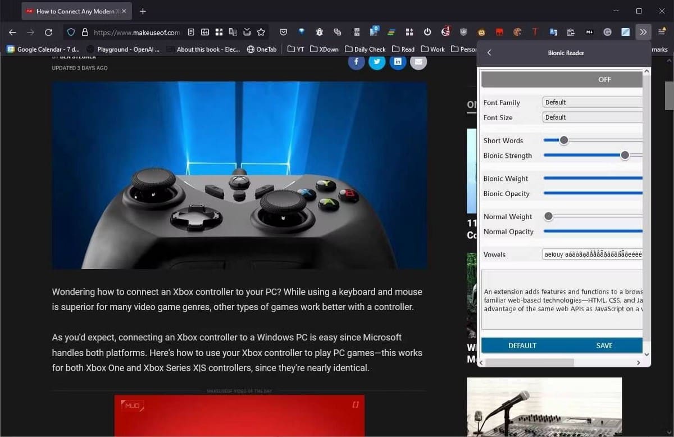Viewport: 674px width, 437px height.
Task: Share the article on Twitter
Action: click(377, 62)
